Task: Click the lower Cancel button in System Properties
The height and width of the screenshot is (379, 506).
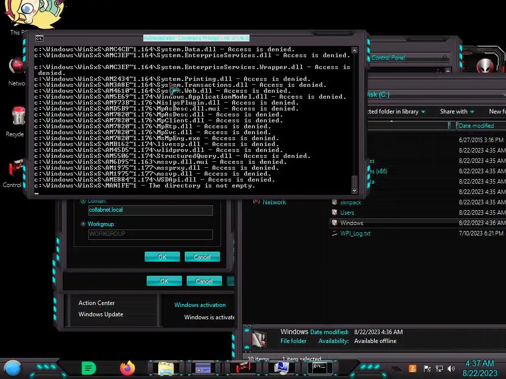Action: [x=204, y=281]
